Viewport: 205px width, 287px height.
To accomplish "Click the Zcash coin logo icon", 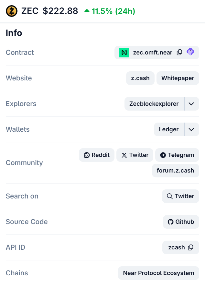I will (12, 11).
